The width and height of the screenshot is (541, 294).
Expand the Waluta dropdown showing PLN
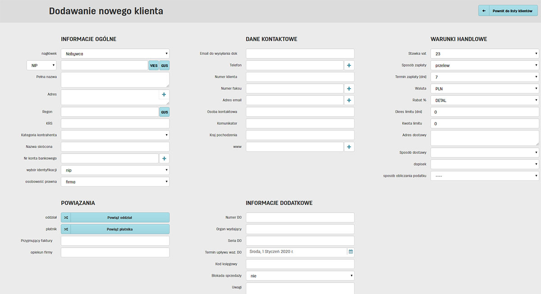485,89
